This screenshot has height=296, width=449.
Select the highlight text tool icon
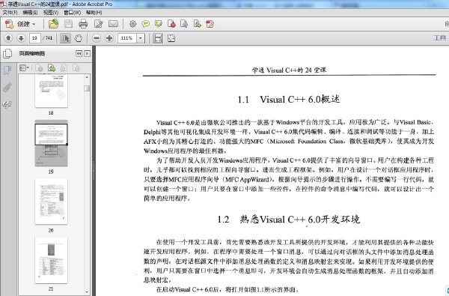click(x=159, y=24)
